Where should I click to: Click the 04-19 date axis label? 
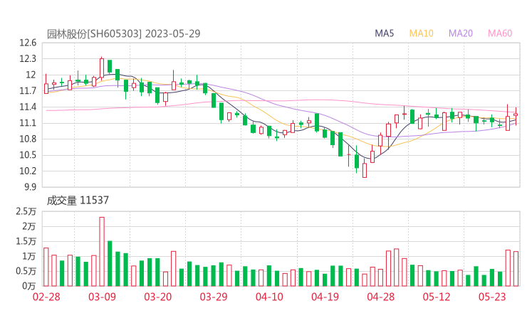pos(325,297)
